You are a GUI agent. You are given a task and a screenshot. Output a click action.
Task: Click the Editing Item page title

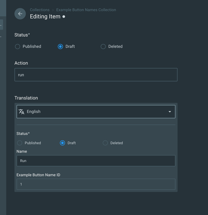tap(45, 17)
